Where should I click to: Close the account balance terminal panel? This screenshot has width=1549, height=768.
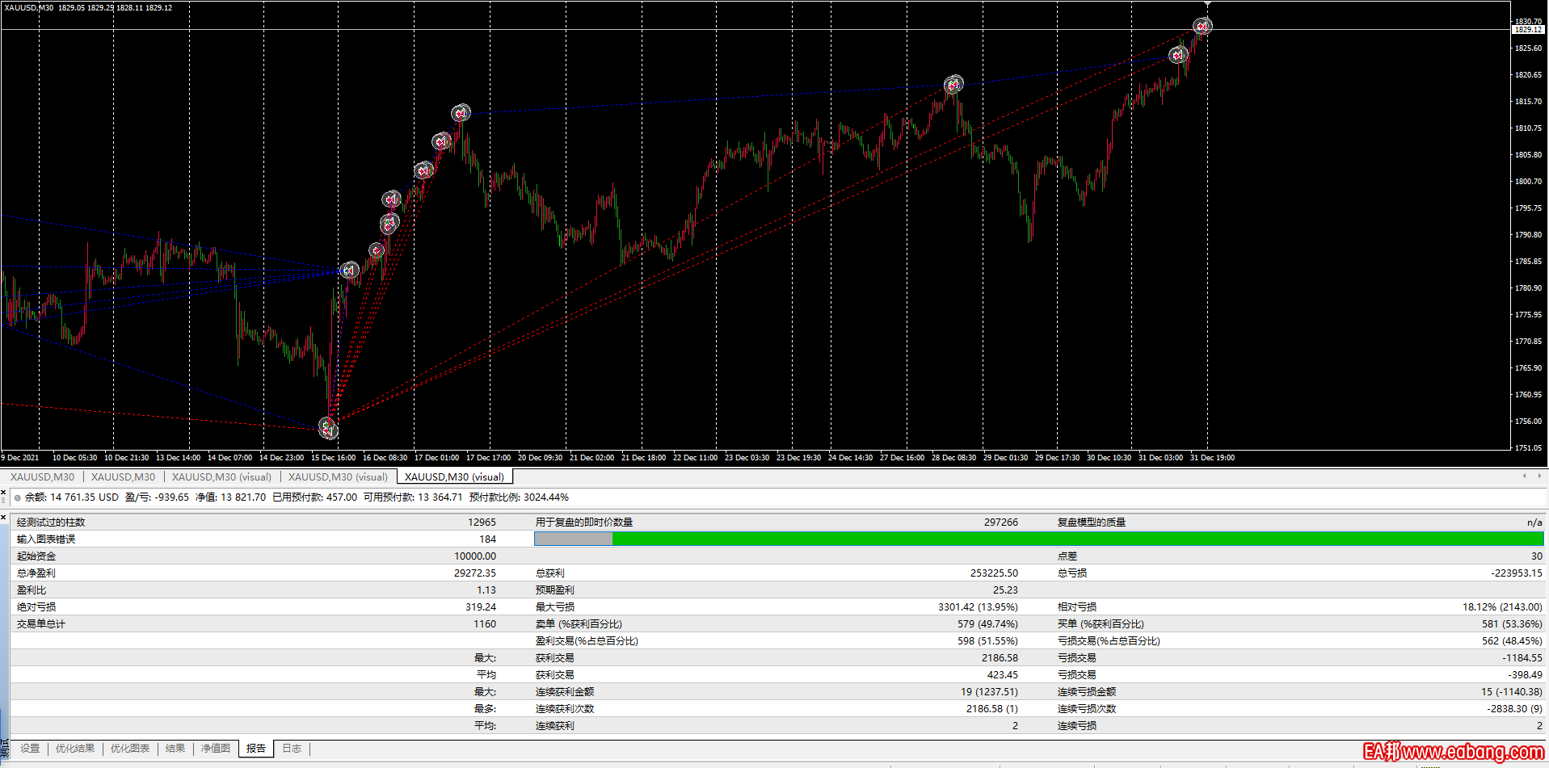[4, 491]
